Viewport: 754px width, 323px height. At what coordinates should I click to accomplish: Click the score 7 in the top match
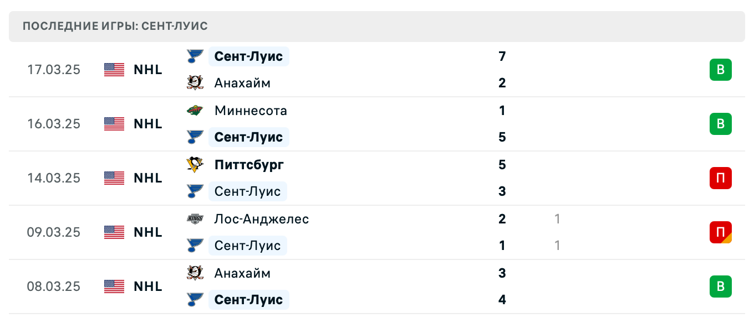point(502,56)
